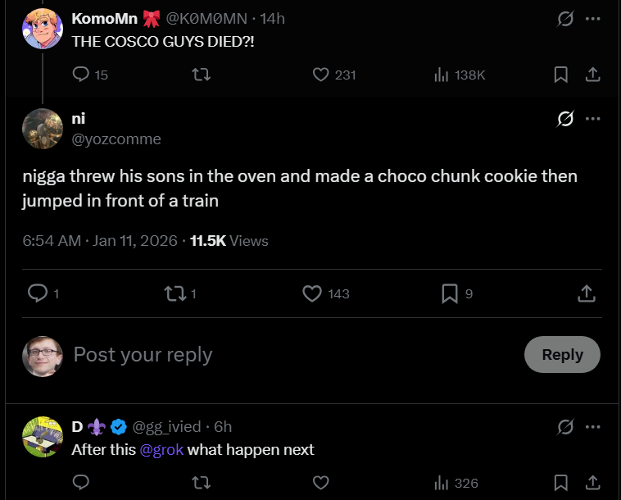Repost KomoMn's COSCO GUYS post
Image resolution: width=621 pixels, height=500 pixels.
click(201, 75)
